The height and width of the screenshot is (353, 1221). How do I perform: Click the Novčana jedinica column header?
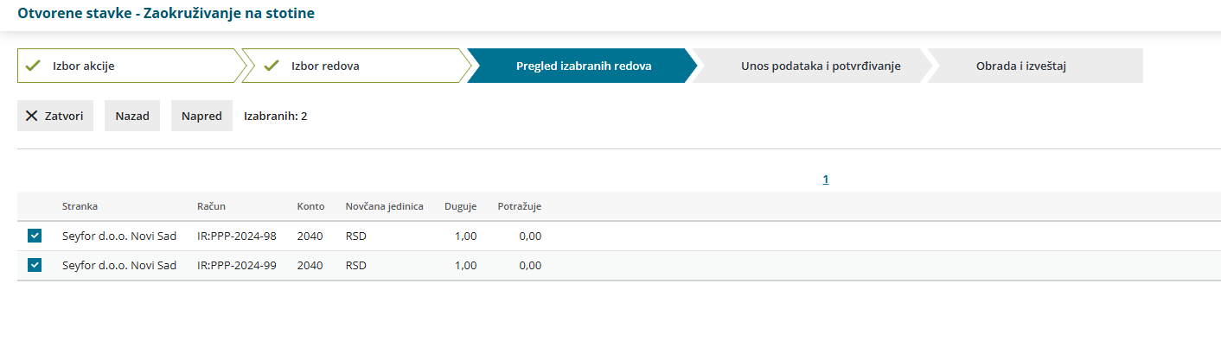click(384, 206)
